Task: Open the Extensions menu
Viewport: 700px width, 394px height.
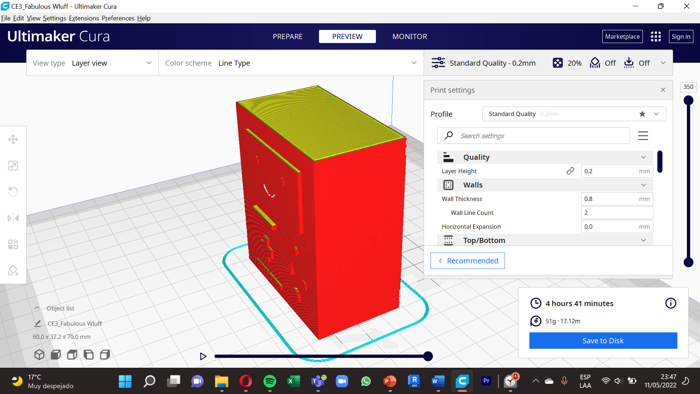Action: 84,18
